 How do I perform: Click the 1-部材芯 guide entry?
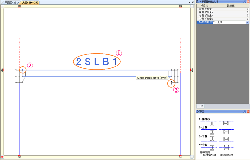point(204,119)
